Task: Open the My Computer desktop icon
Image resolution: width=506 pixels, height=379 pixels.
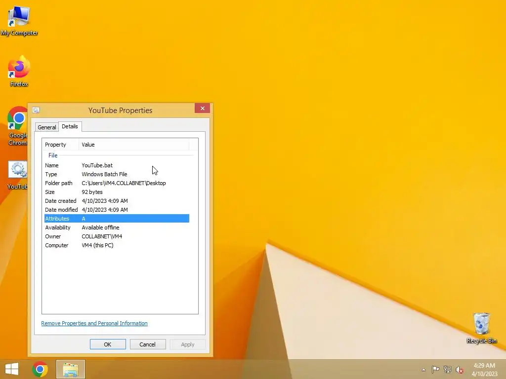Action: 19,20
